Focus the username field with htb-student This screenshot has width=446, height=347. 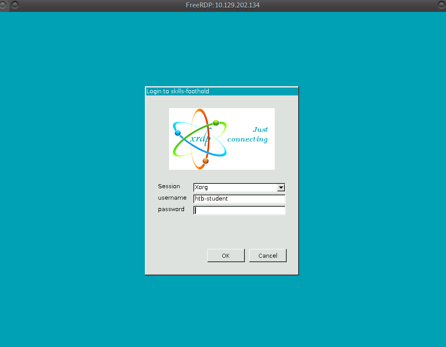click(239, 199)
